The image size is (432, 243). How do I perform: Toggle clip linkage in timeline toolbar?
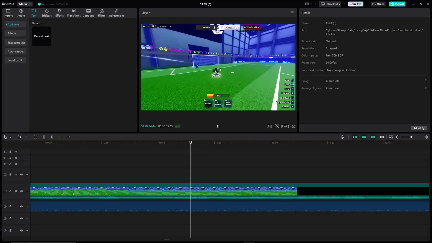[x=373, y=137]
